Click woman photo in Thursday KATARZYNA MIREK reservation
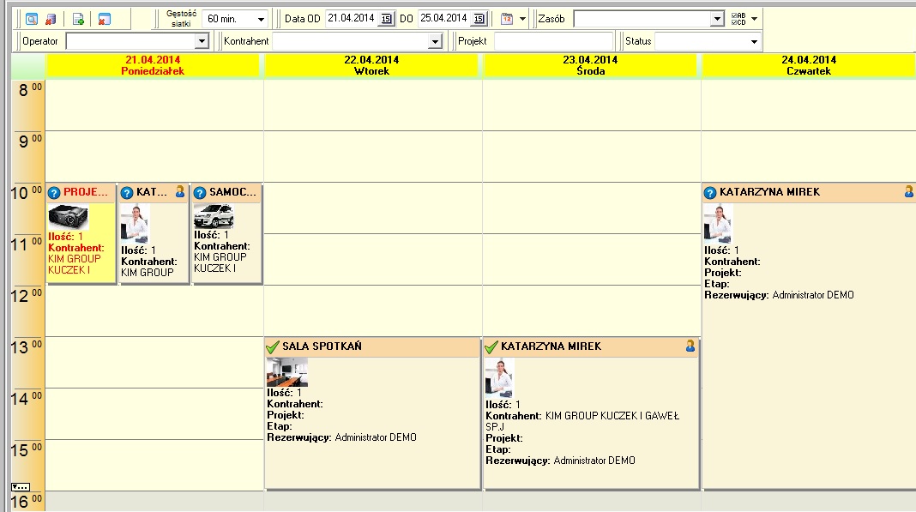Viewport: 916px width, 512px height. [718, 223]
